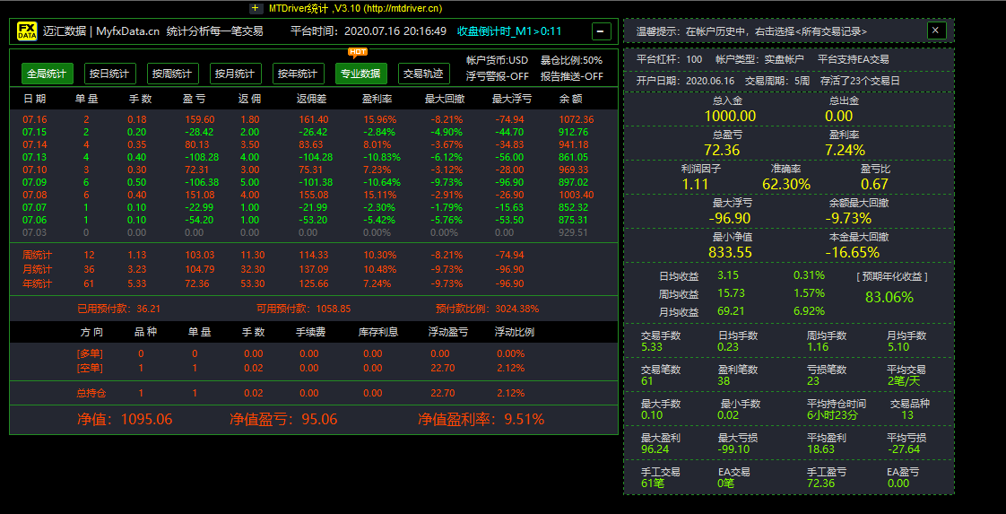Click 手工交易 61笔 value
The height and width of the screenshot is (514, 1006).
point(653,484)
